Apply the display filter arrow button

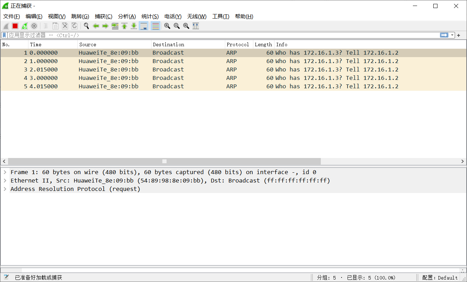point(444,35)
